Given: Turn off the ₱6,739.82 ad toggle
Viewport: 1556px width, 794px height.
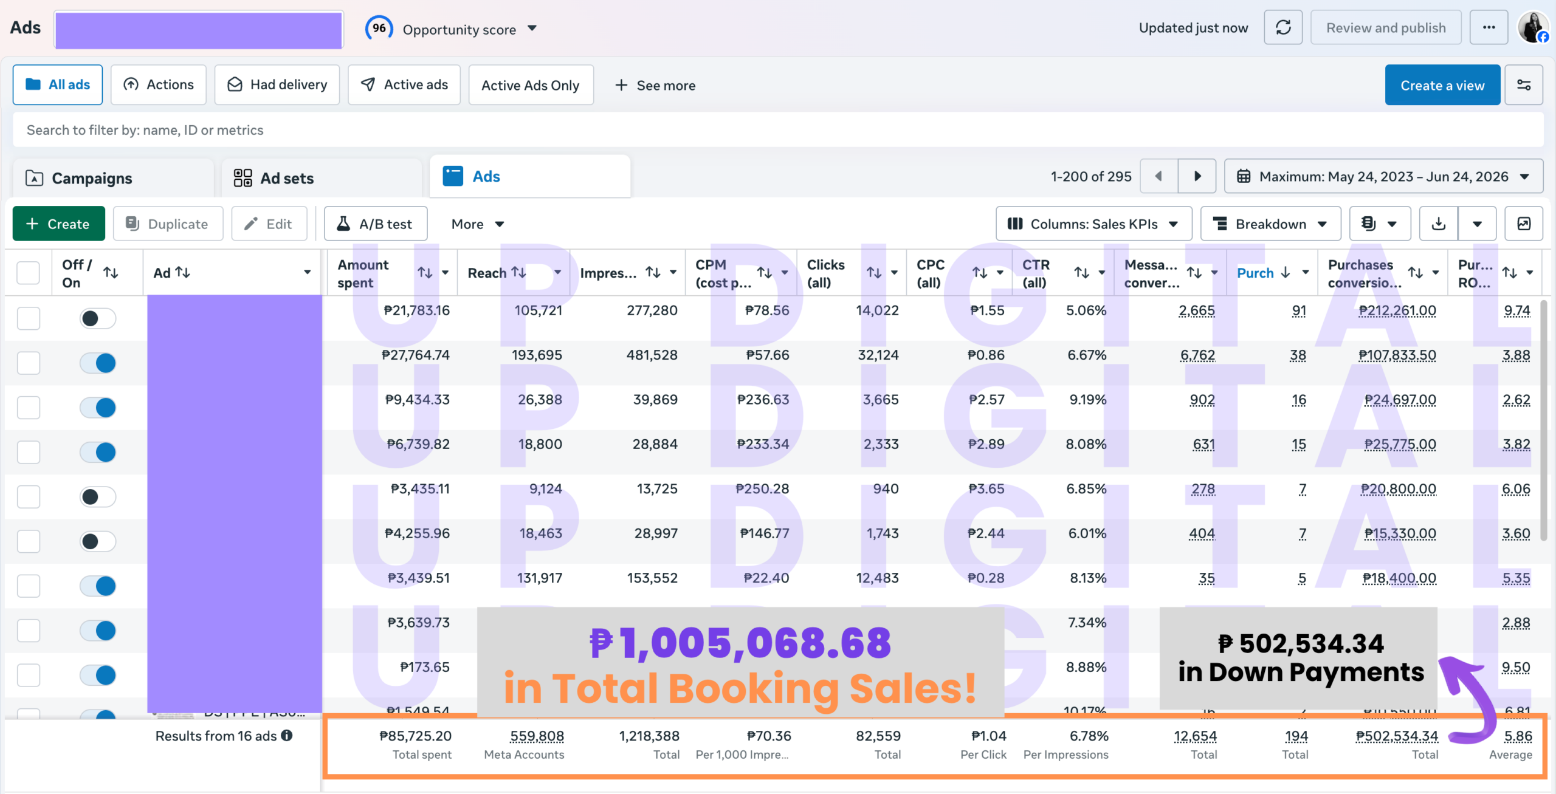Looking at the screenshot, I should click(97, 452).
